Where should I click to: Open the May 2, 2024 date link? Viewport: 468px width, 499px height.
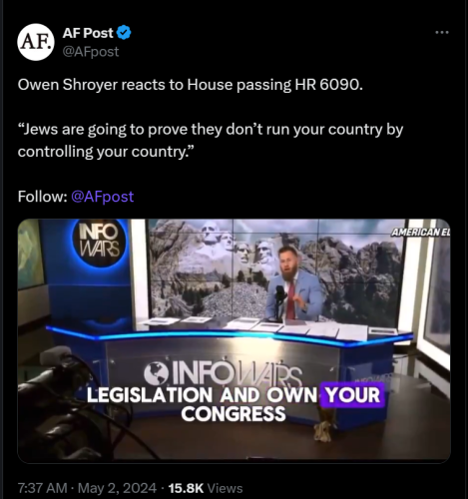tap(117, 488)
